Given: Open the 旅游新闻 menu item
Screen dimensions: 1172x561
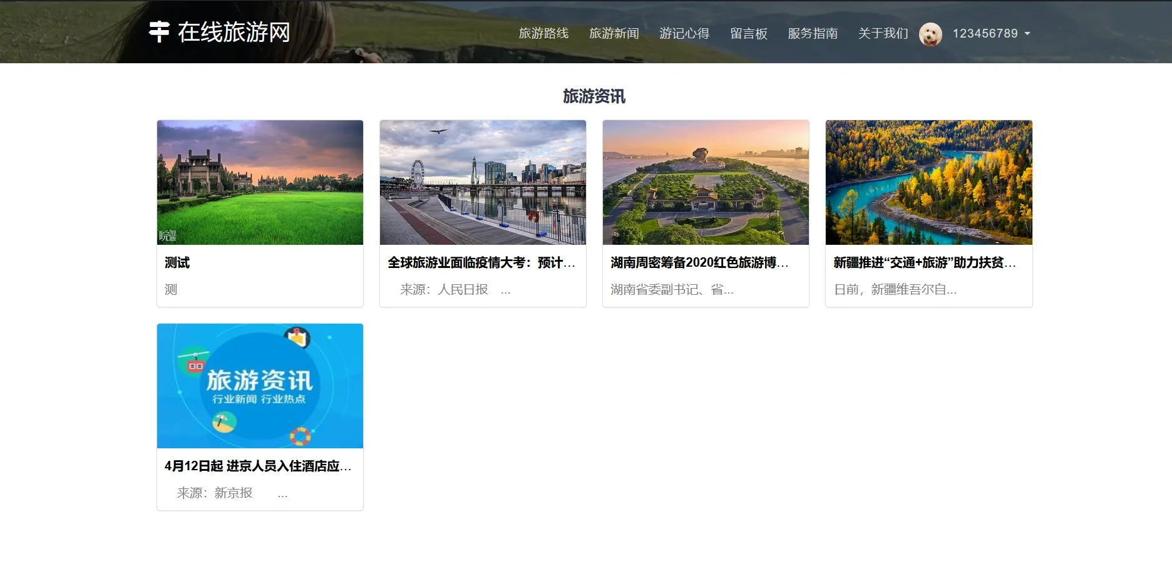Looking at the screenshot, I should (614, 33).
